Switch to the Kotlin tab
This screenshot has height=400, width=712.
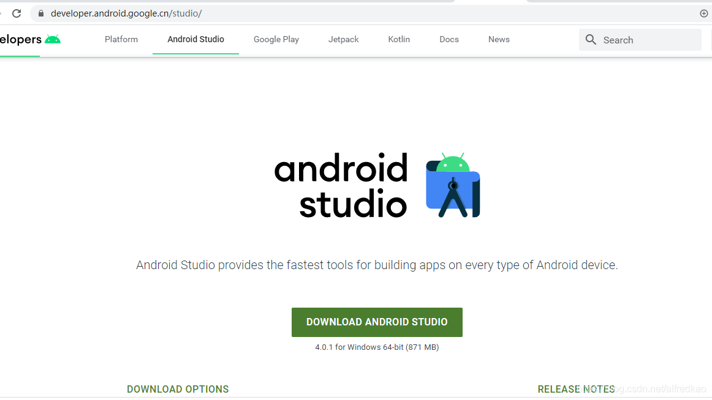tap(399, 39)
